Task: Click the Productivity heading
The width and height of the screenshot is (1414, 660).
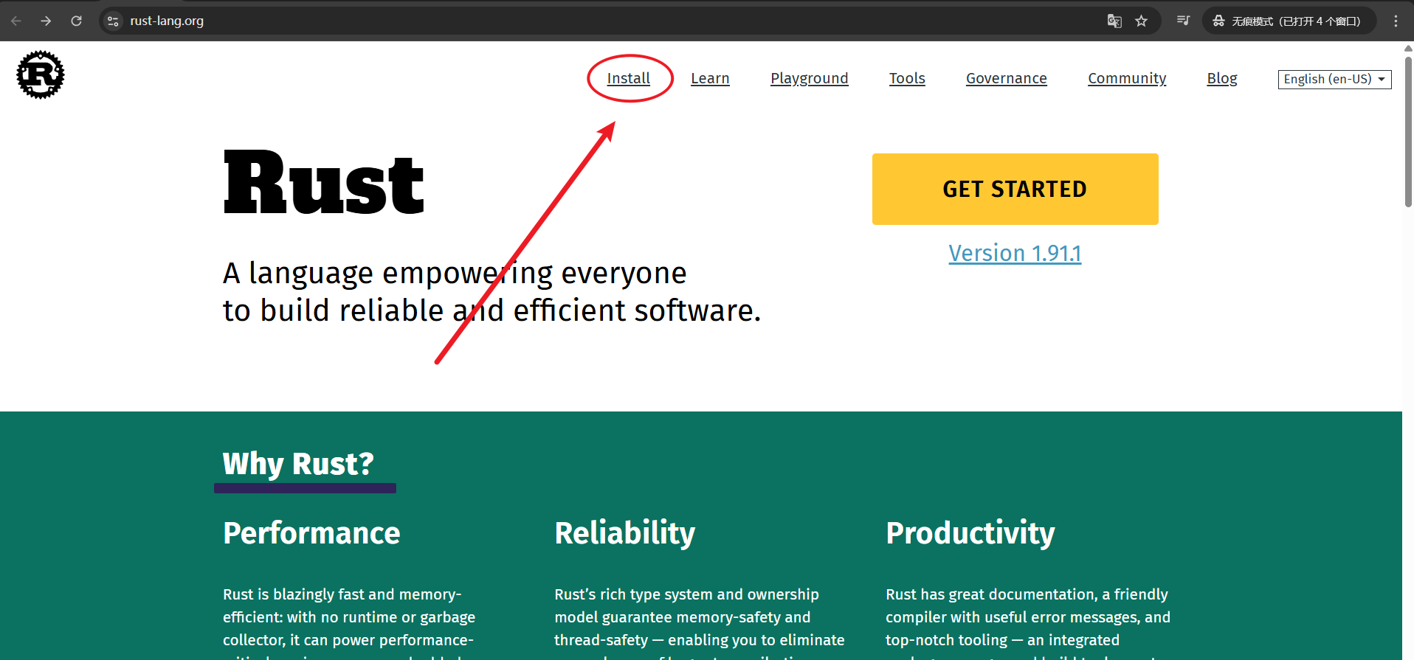Action: coord(970,533)
